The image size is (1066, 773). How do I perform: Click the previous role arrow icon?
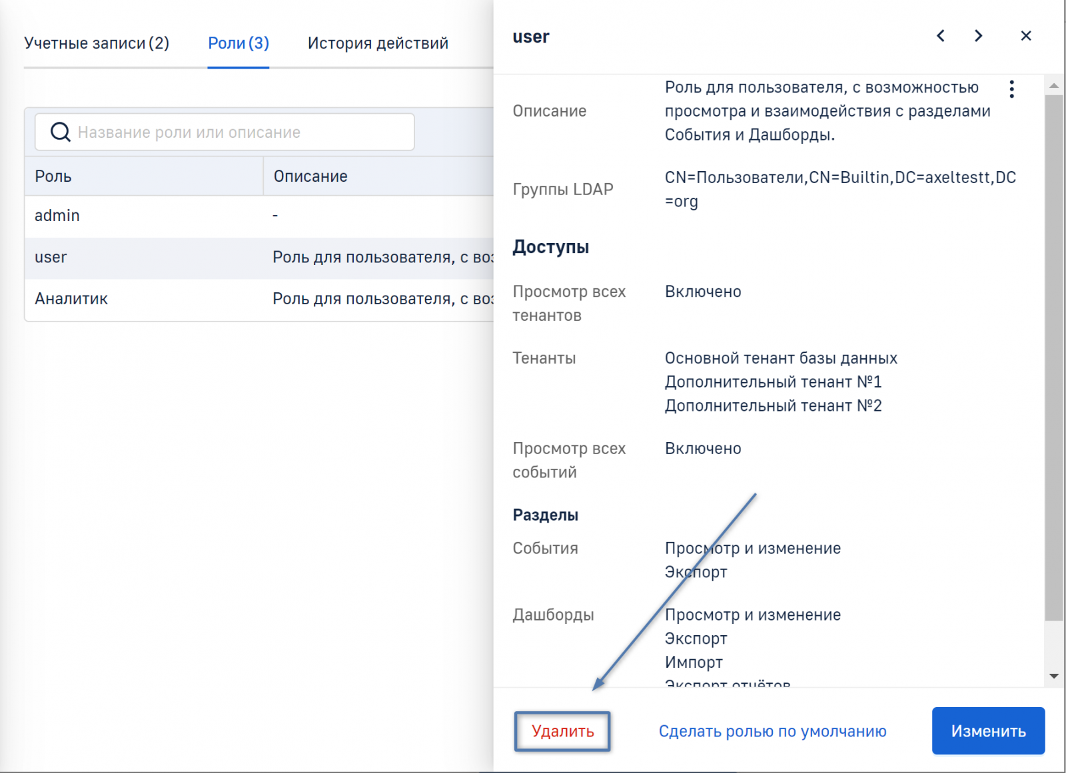(x=940, y=36)
